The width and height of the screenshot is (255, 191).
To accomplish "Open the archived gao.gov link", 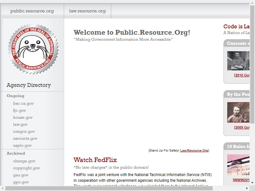I will (21, 175).
